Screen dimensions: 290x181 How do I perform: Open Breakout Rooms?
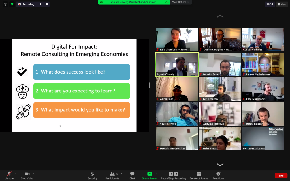coord(199,176)
